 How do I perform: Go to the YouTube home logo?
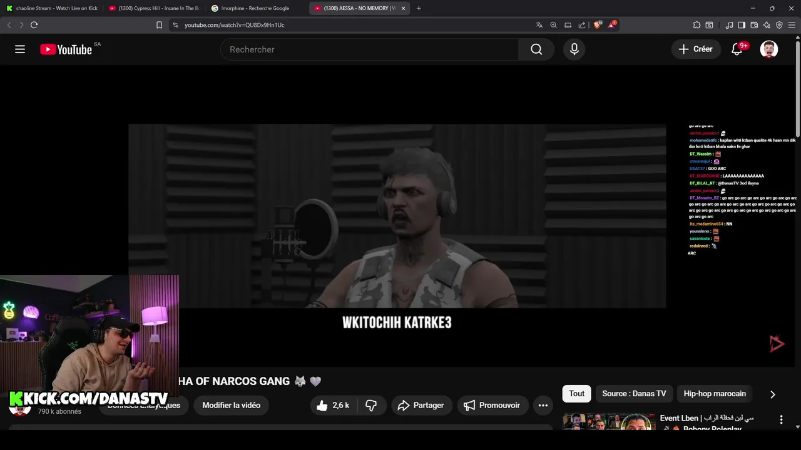pos(66,49)
